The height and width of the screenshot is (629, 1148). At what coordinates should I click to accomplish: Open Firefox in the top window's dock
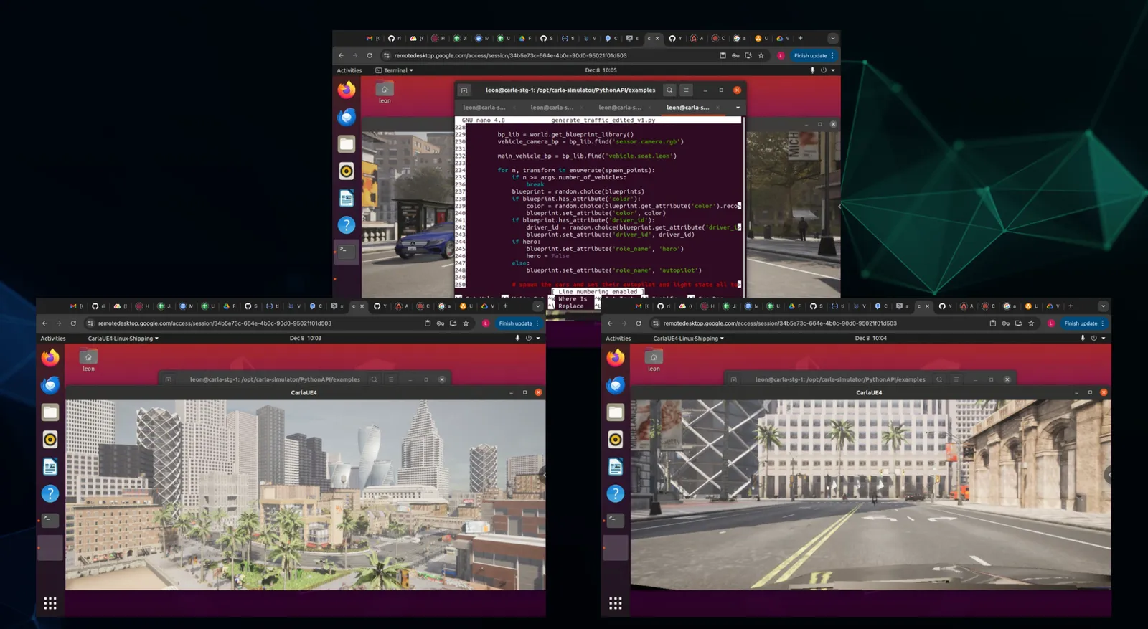tap(347, 90)
